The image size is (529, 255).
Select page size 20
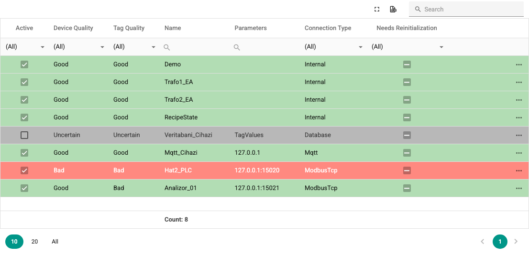pos(34,242)
